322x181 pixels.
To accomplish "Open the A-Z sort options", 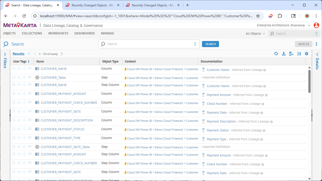I will point(299,54).
